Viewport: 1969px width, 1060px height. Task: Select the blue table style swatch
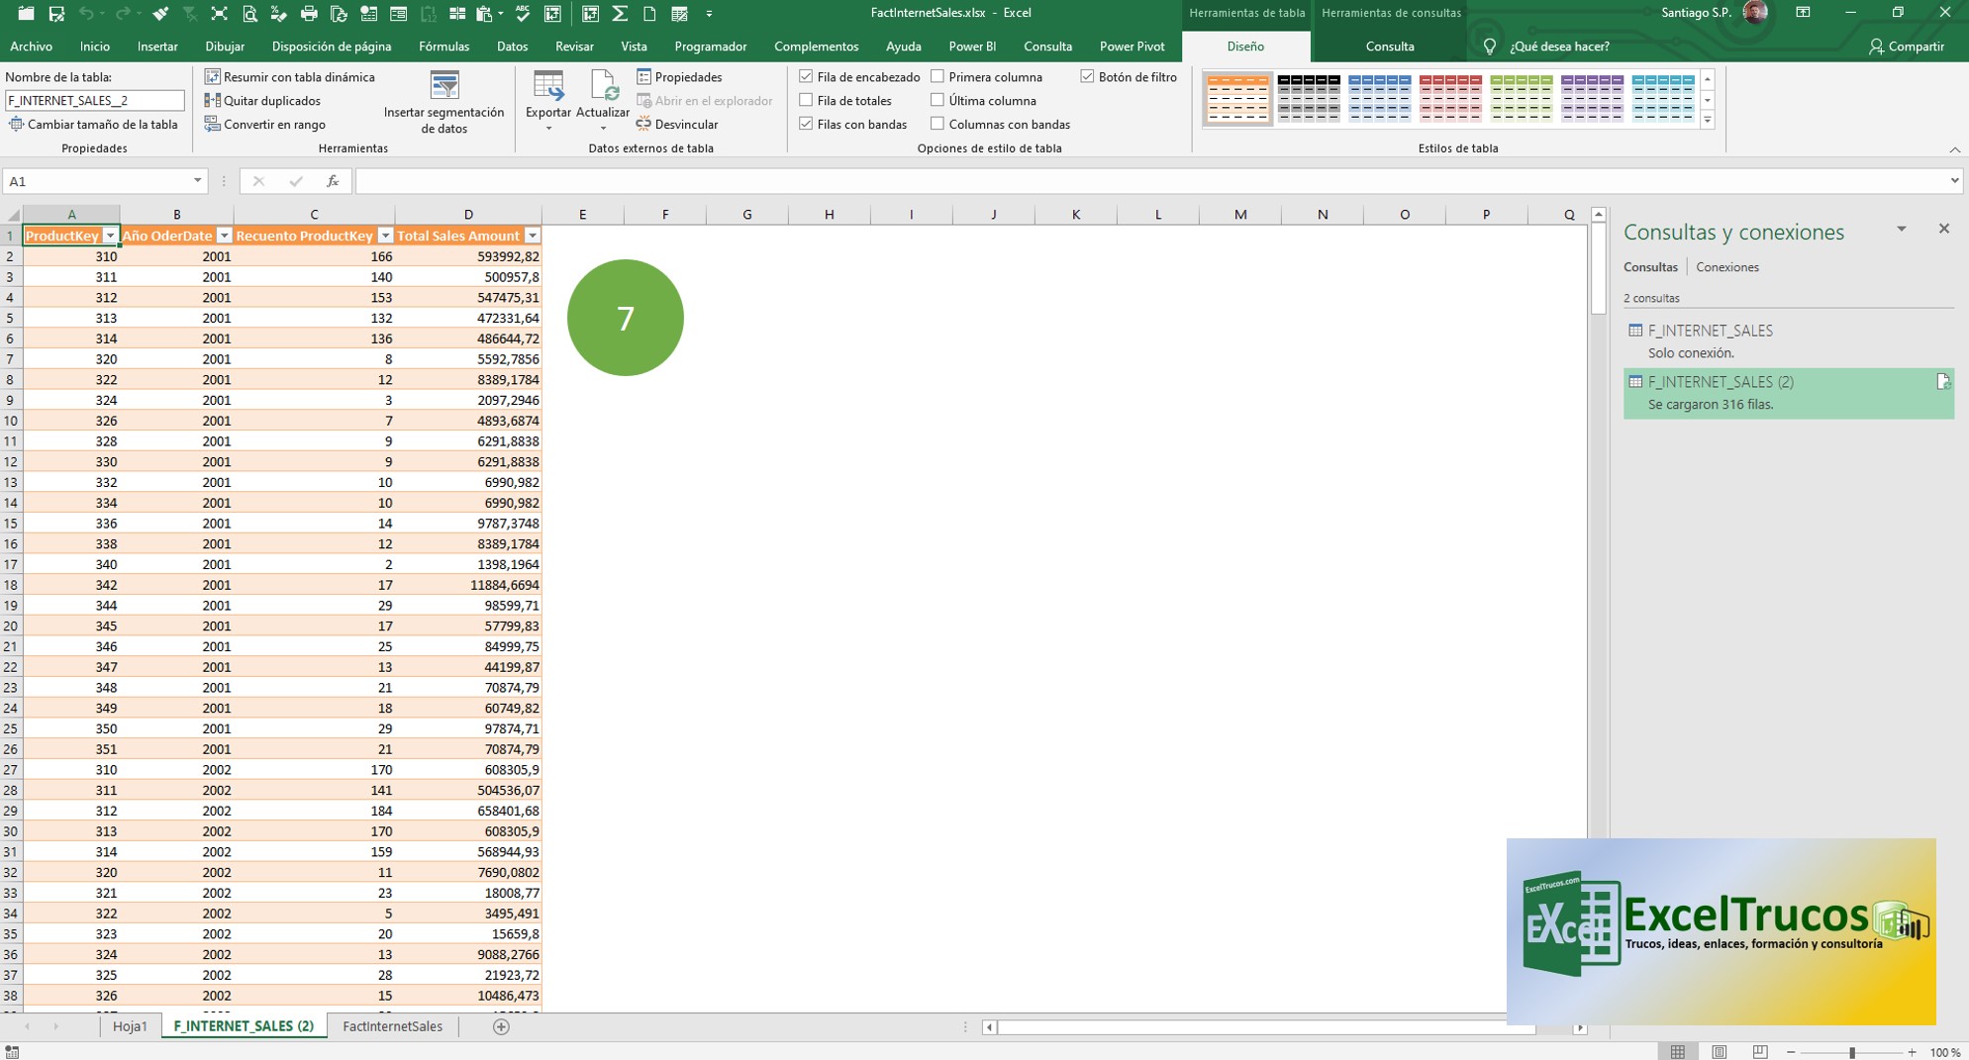pyautogui.click(x=1379, y=98)
